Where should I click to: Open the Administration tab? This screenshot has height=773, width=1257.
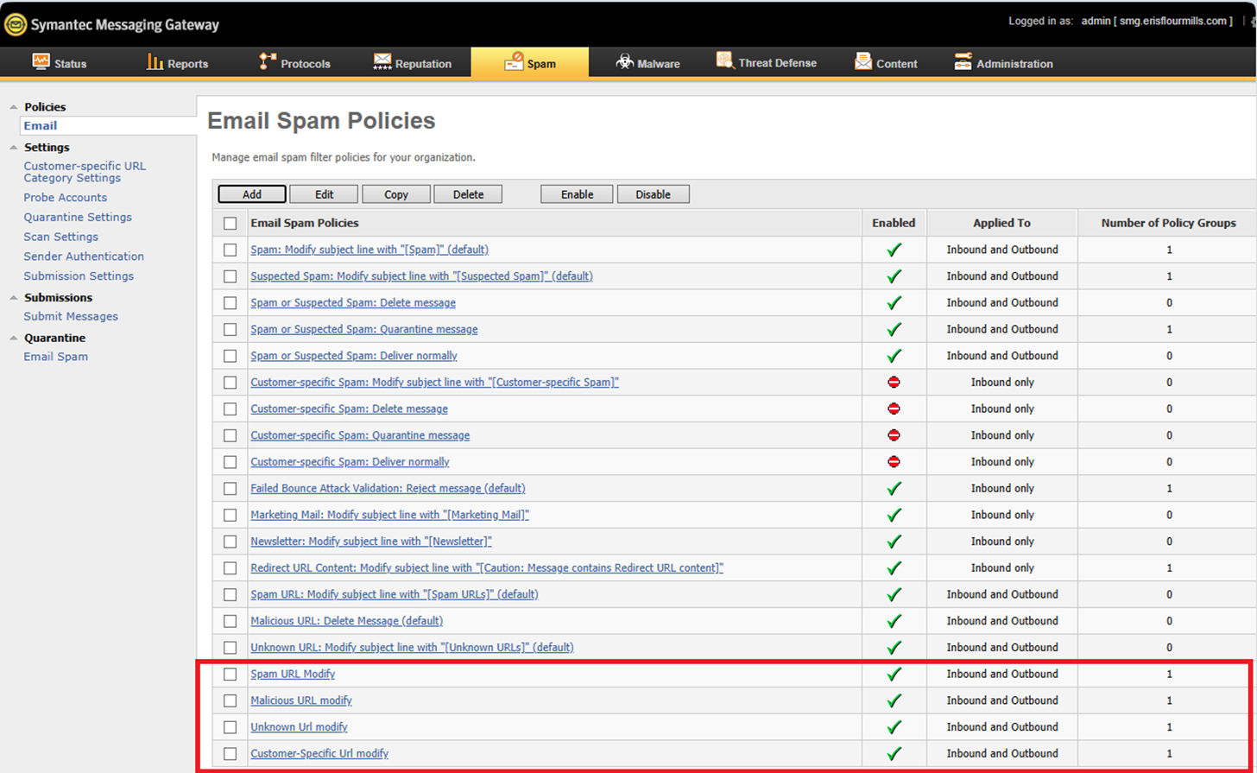1003,62
